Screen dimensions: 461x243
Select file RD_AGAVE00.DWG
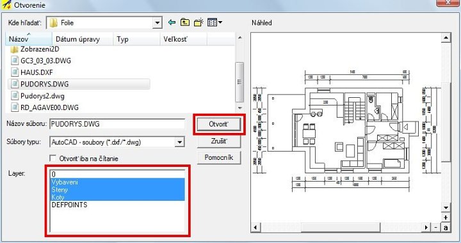(x=49, y=107)
